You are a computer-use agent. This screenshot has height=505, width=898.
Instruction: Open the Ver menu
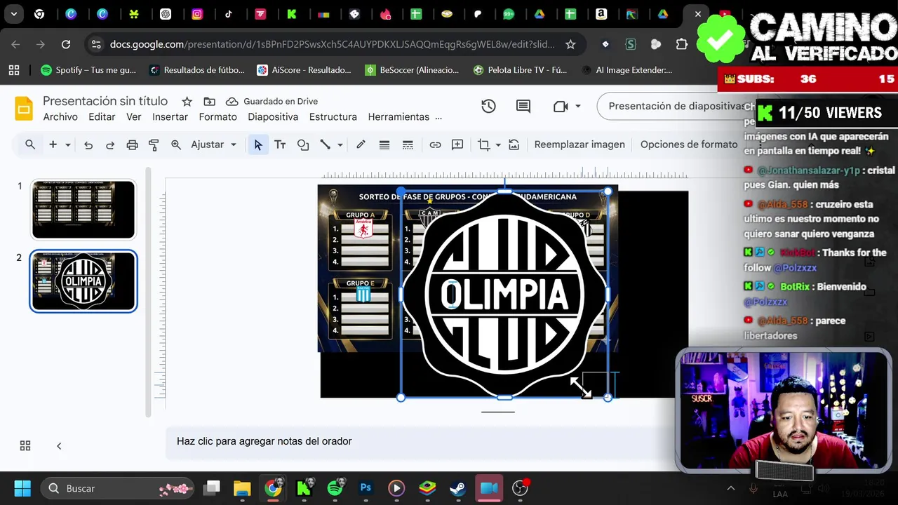(134, 117)
